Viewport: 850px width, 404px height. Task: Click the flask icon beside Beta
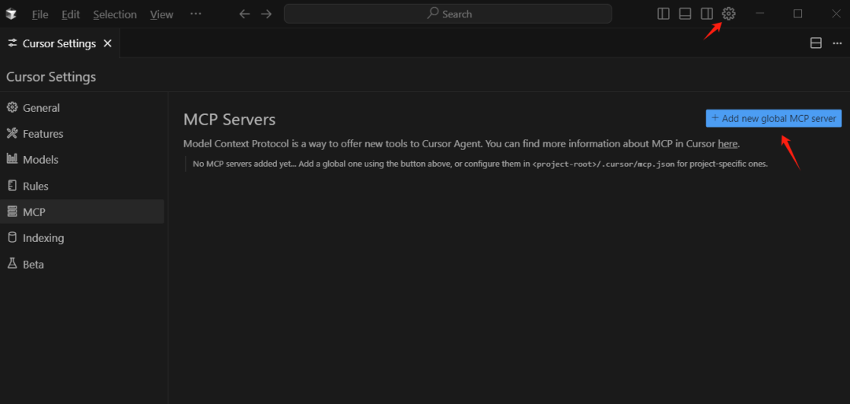12,264
